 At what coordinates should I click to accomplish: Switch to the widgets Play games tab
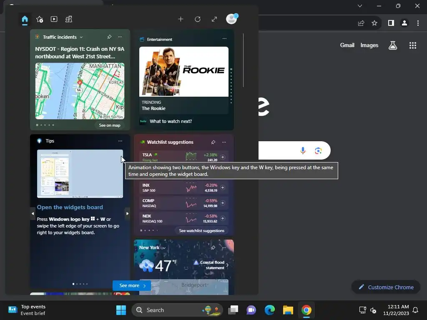pyautogui.click(x=69, y=19)
